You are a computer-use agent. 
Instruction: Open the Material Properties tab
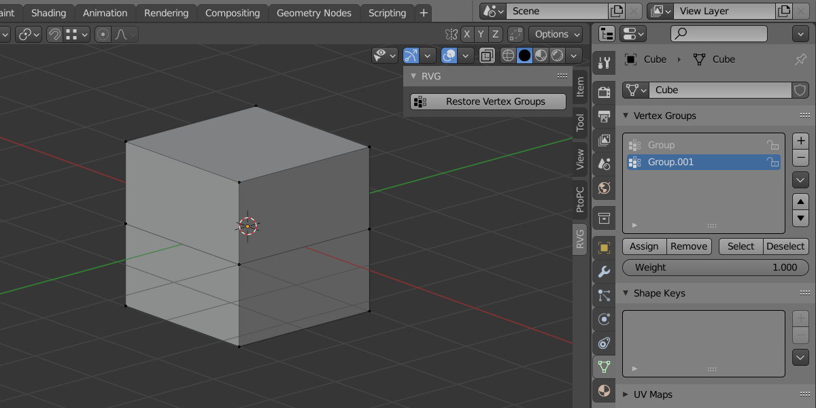coord(604,390)
